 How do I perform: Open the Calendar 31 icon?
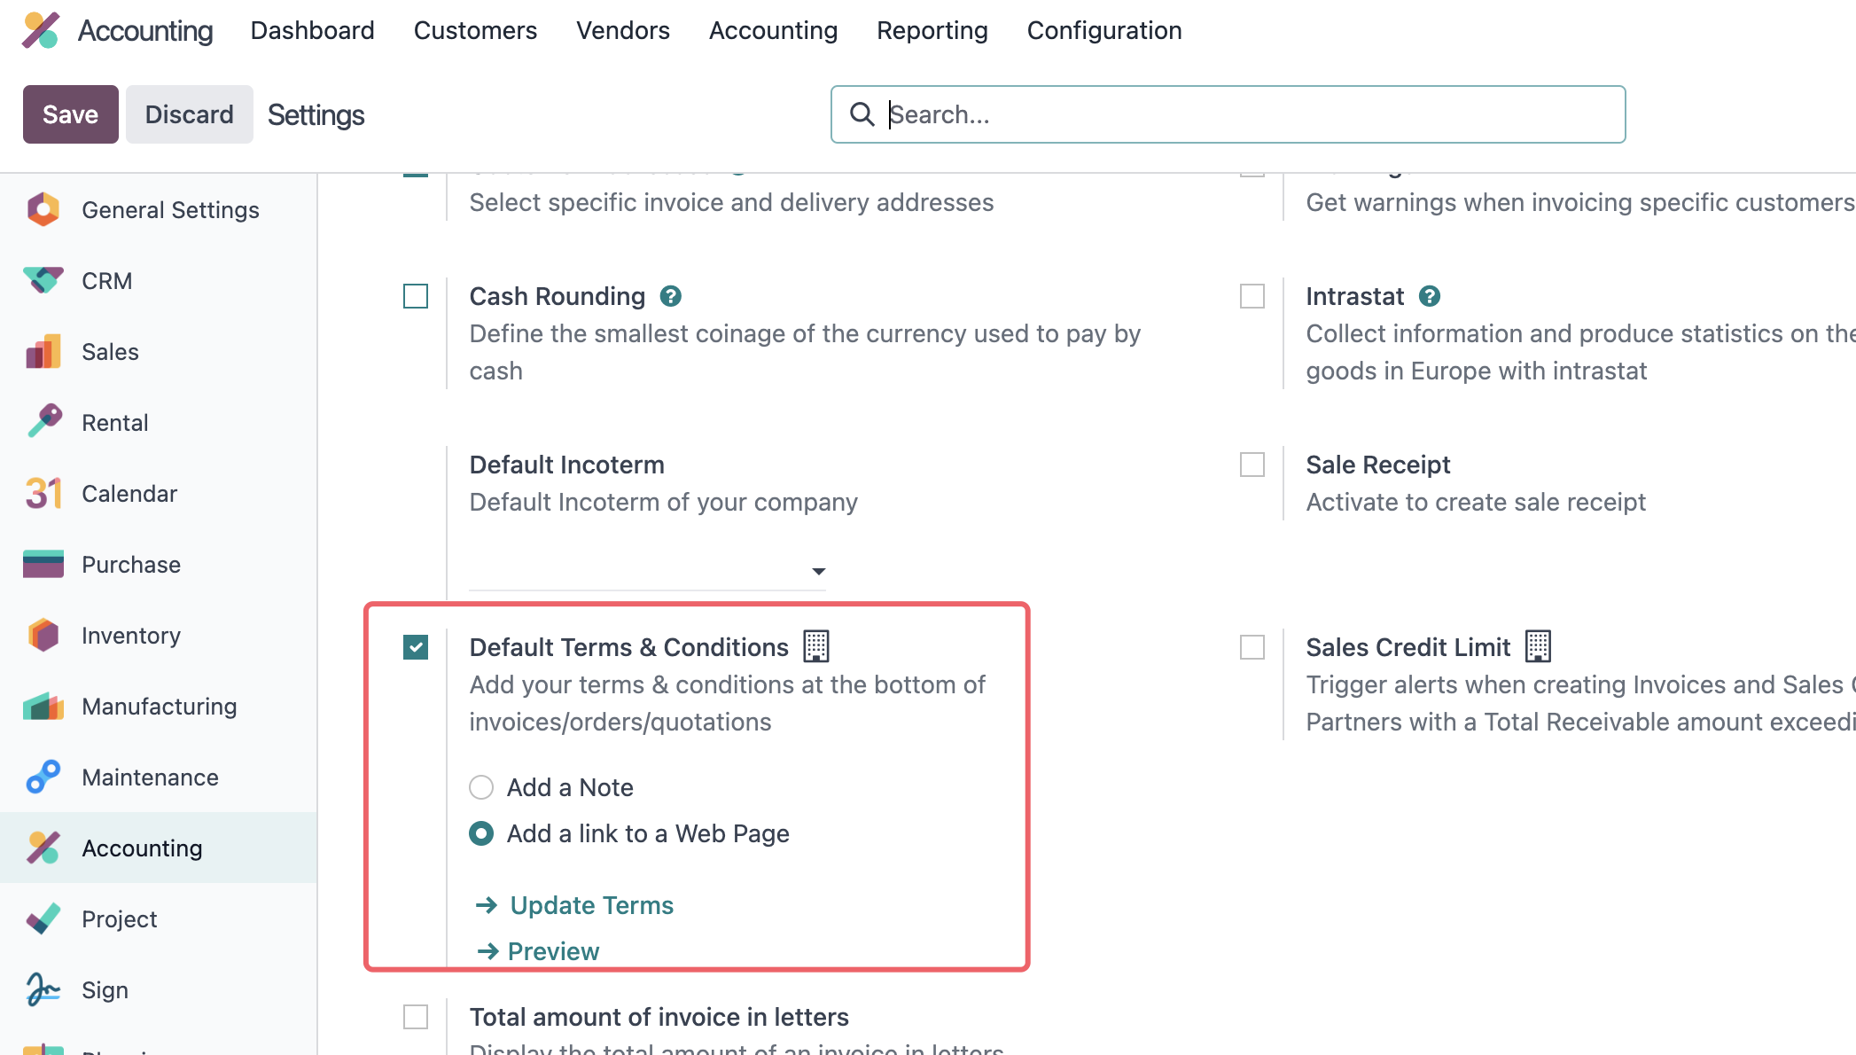pyautogui.click(x=43, y=494)
